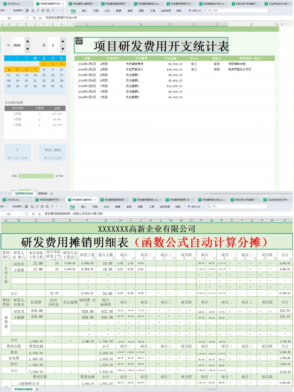Viewport: 294px width, 392px height.
Task: Click the Export as PDF icon
Action: click(x=38, y=11)
